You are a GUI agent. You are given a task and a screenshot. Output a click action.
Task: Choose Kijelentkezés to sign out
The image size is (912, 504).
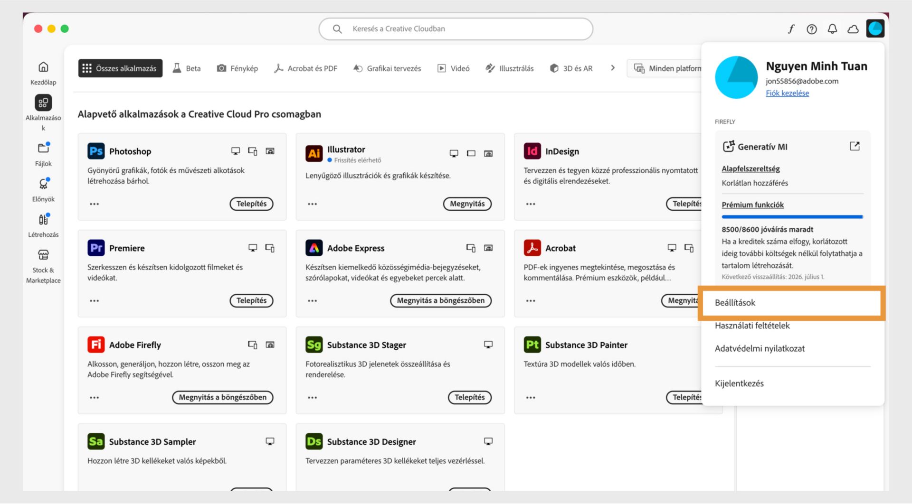[739, 383]
